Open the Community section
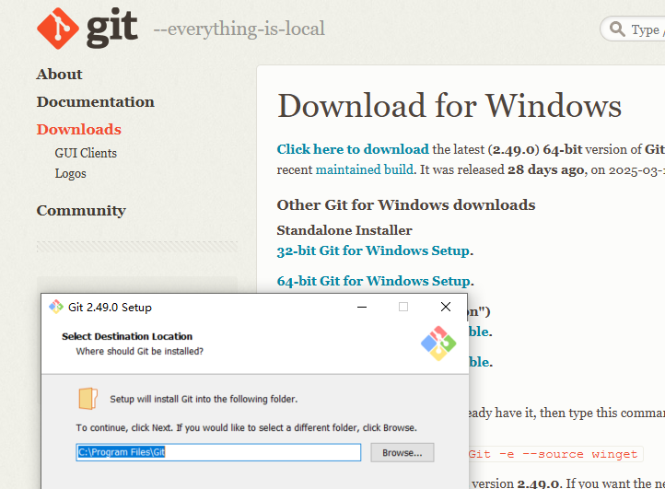Screen dimensions: 665x489 81,210
